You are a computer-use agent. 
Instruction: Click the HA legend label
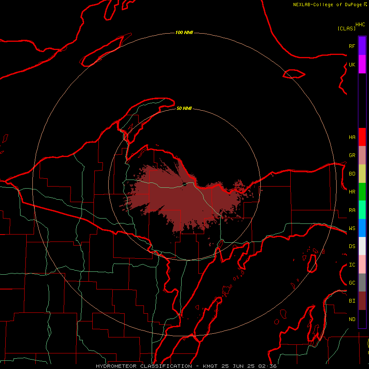pos(352,137)
